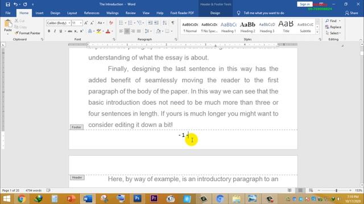Toggle italic formatting

(55, 31)
